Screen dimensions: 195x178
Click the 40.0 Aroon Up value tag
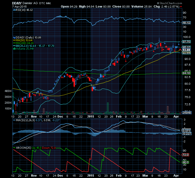186,162
